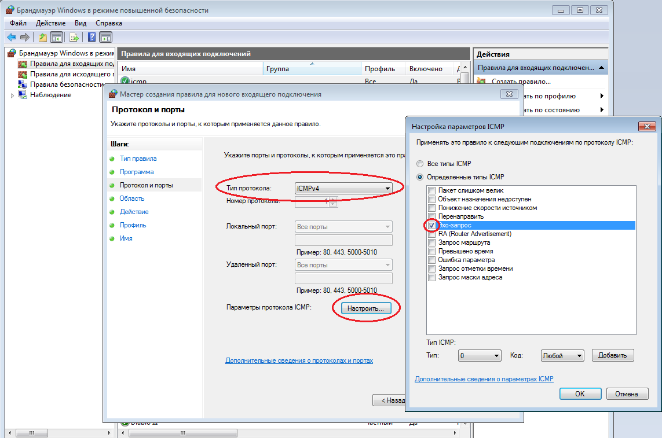Click the grey Forward arrow in the toolbar
Screen dimensions: 662x438
click(25, 38)
